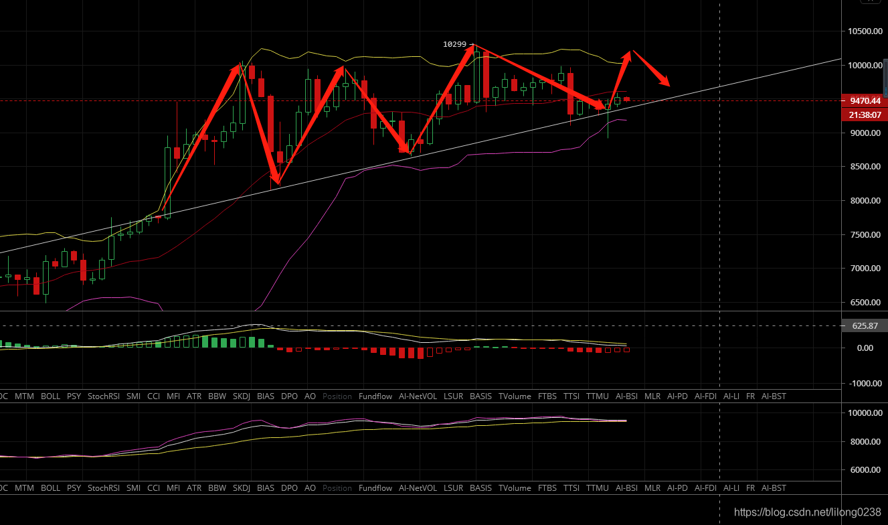Open TTMU tab in bottom indicator row
Viewport: 888px width, 525px height.
[598, 488]
